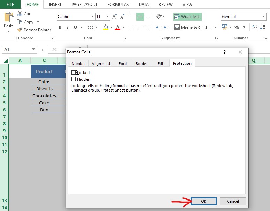Apply red font color
The height and width of the screenshot is (211, 270).
coord(118,27)
